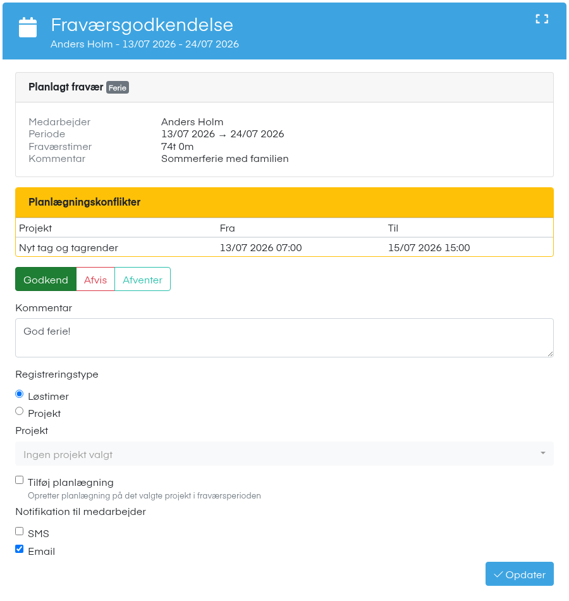Select the Løstimer radio button
The image size is (569, 601).
(x=19, y=394)
